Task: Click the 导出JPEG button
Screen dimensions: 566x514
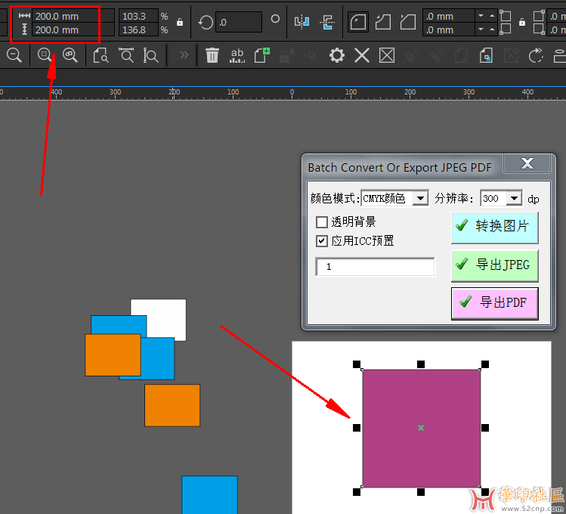Action: click(494, 265)
